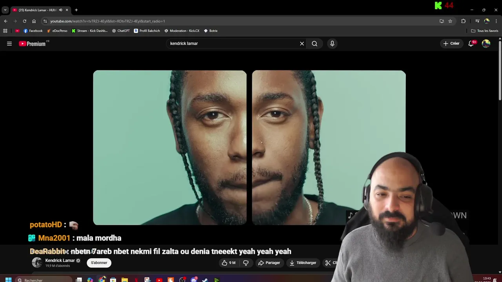Open Kendrick Lamar channel avatar
The height and width of the screenshot is (282, 502).
(37, 262)
